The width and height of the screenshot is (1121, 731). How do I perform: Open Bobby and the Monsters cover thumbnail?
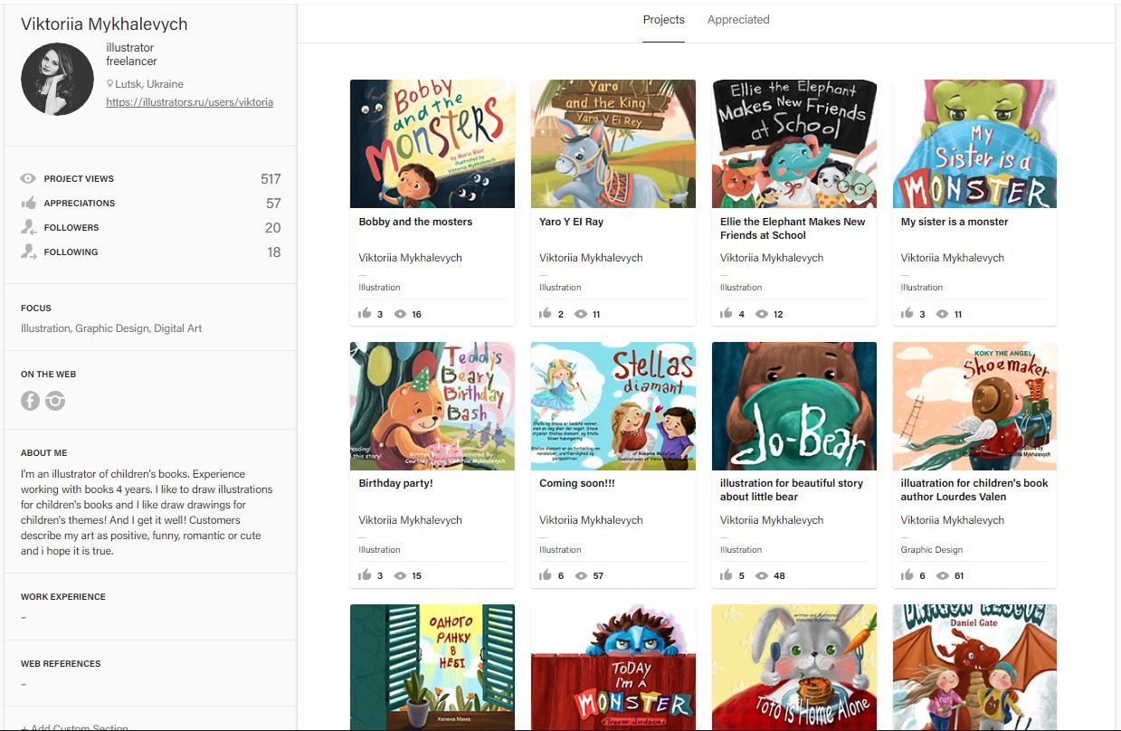tap(432, 144)
